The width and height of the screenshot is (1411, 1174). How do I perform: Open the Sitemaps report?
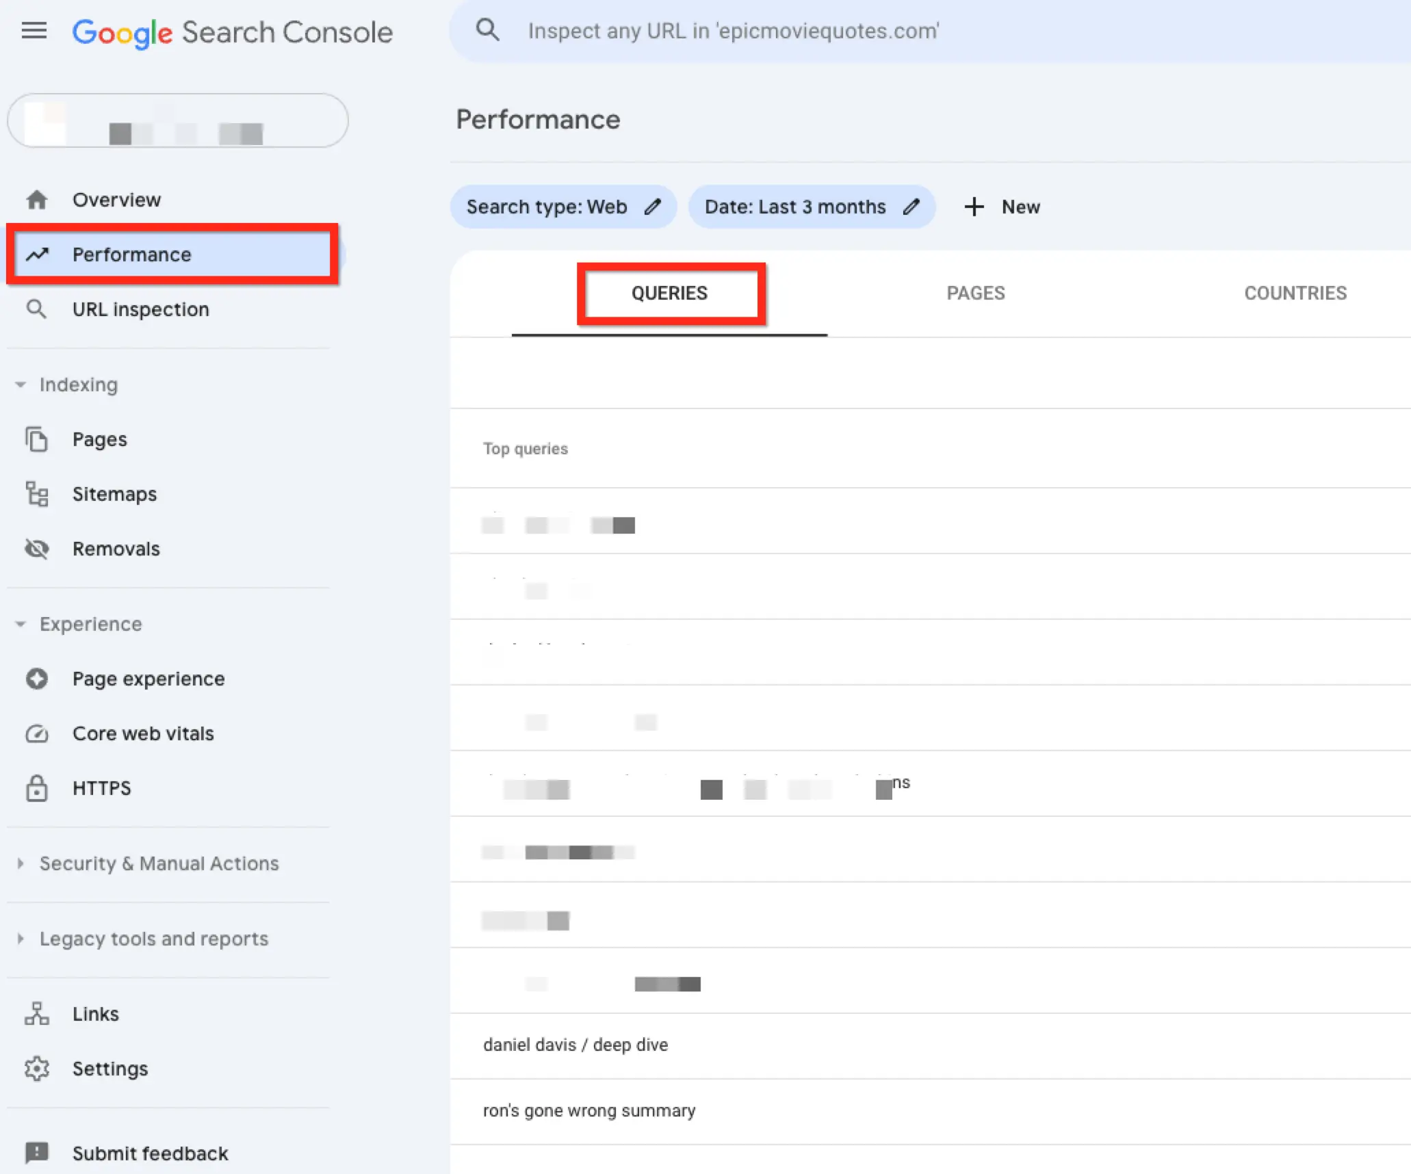coord(114,494)
